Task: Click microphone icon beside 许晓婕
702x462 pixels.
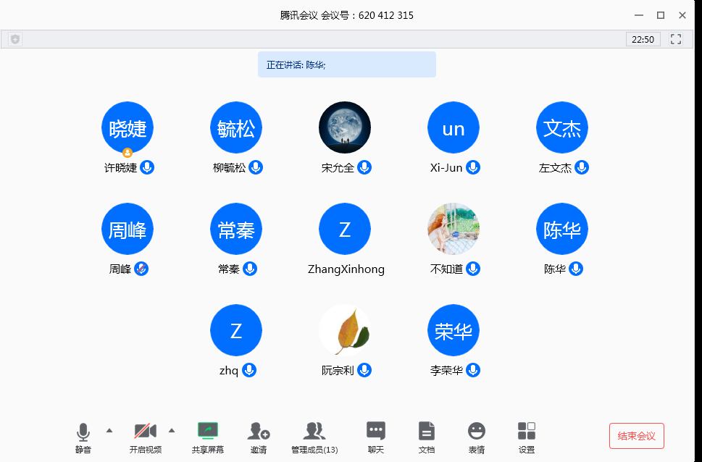Action: [147, 167]
